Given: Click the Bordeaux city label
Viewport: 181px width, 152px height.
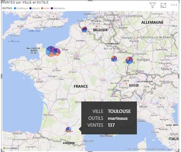Looking at the screenshot, I should pyautogui.click(x=49, y=115).
